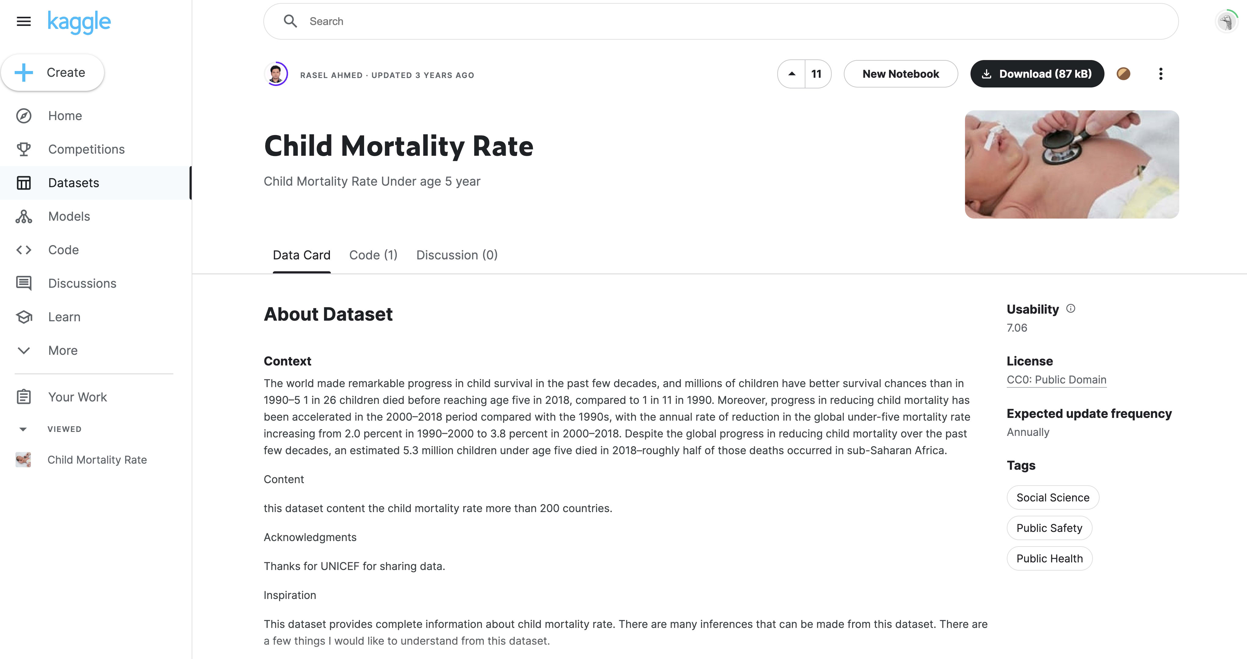Image resolution: width=1247 pixels, height=659 pixels.
Task: Click the Usability info icon
Action: tap(1071, 308)
